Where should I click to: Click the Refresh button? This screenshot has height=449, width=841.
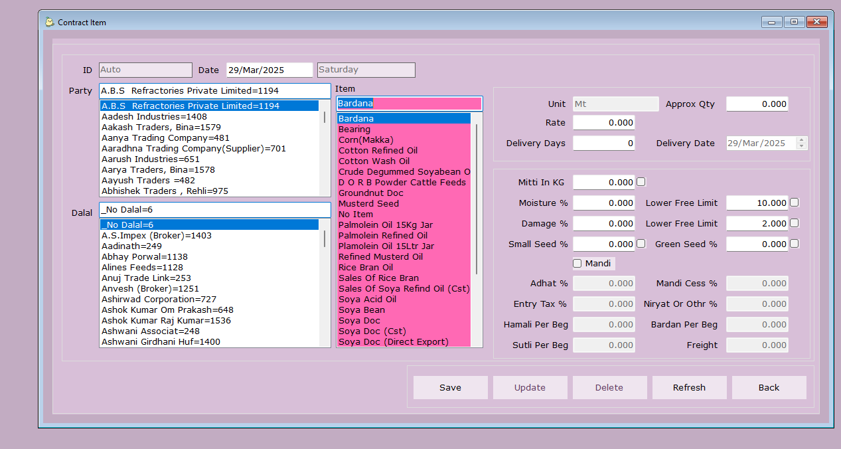690,388
